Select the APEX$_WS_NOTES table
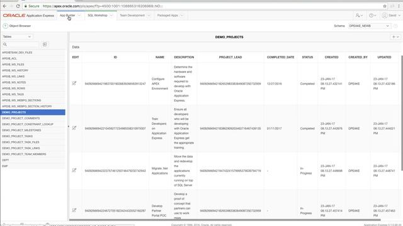Viewport: 403px width, 226px height. tap(33, 82)
